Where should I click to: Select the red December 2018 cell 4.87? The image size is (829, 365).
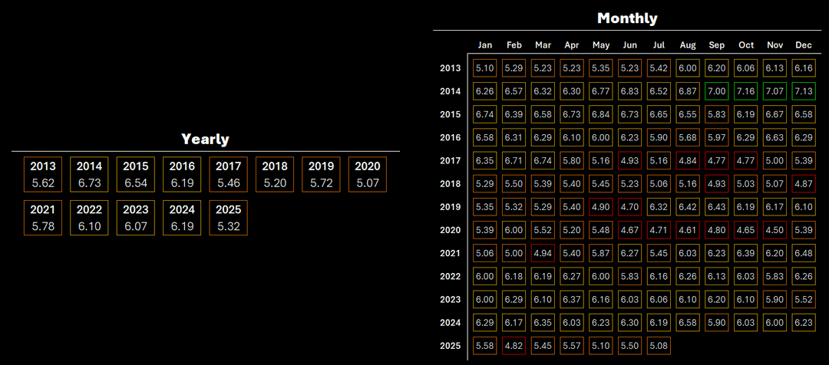tap(804, 184)
